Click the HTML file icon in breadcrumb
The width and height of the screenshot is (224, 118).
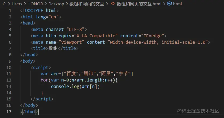tap(113, 4)
